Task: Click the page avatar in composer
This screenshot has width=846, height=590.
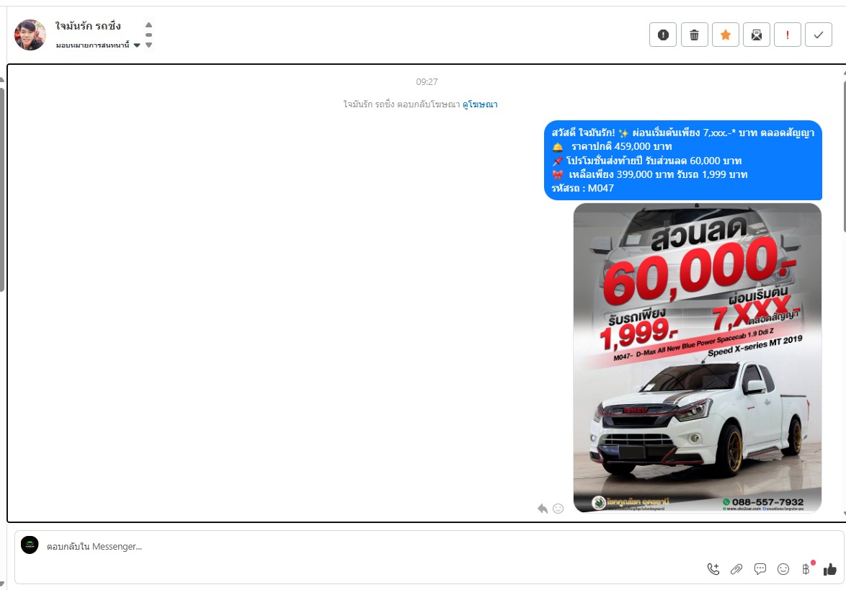Action: coord(30,545)
